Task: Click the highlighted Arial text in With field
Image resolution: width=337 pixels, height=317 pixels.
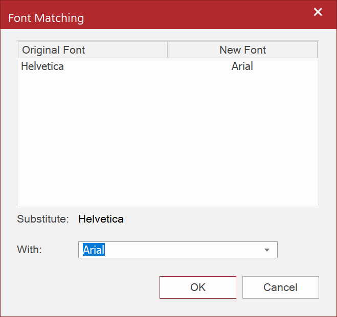Action: point(94,250)
